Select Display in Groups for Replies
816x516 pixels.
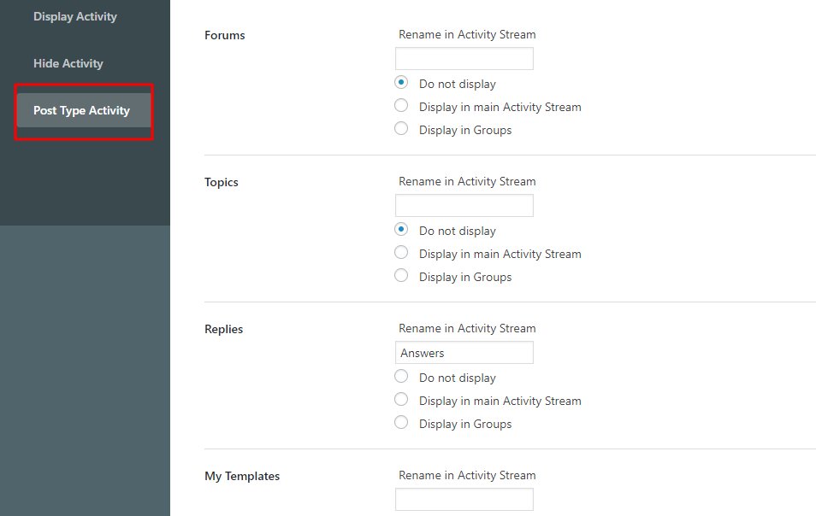(401, 423)
